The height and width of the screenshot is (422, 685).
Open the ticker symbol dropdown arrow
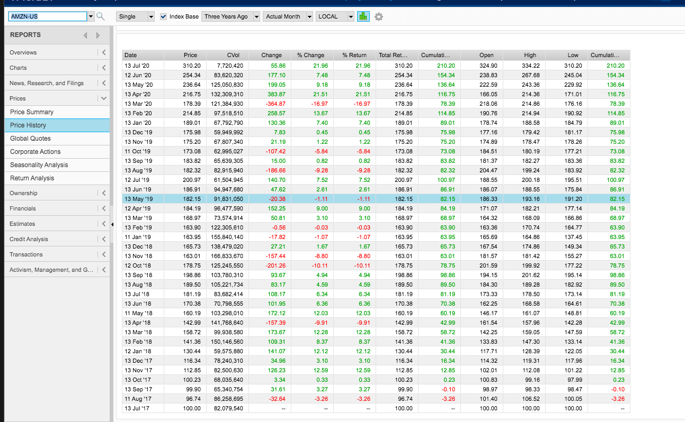(90, 16)
